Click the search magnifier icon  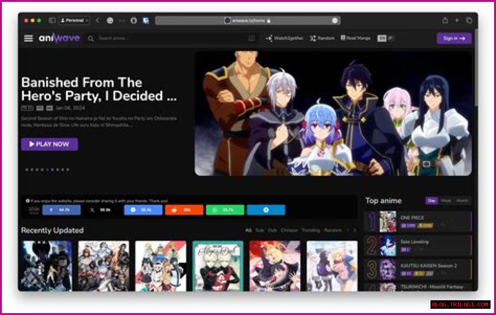click(91, 38)
